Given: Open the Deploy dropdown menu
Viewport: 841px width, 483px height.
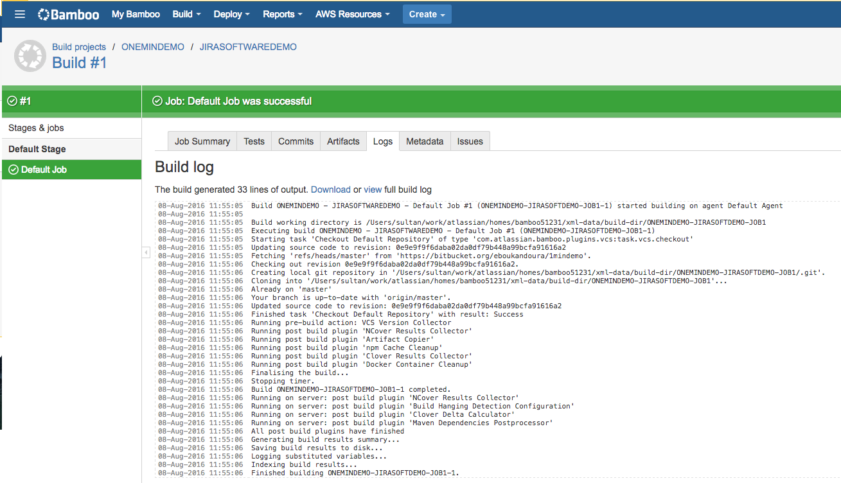Looking at the screenshot, I should click(x=231, y=14).
